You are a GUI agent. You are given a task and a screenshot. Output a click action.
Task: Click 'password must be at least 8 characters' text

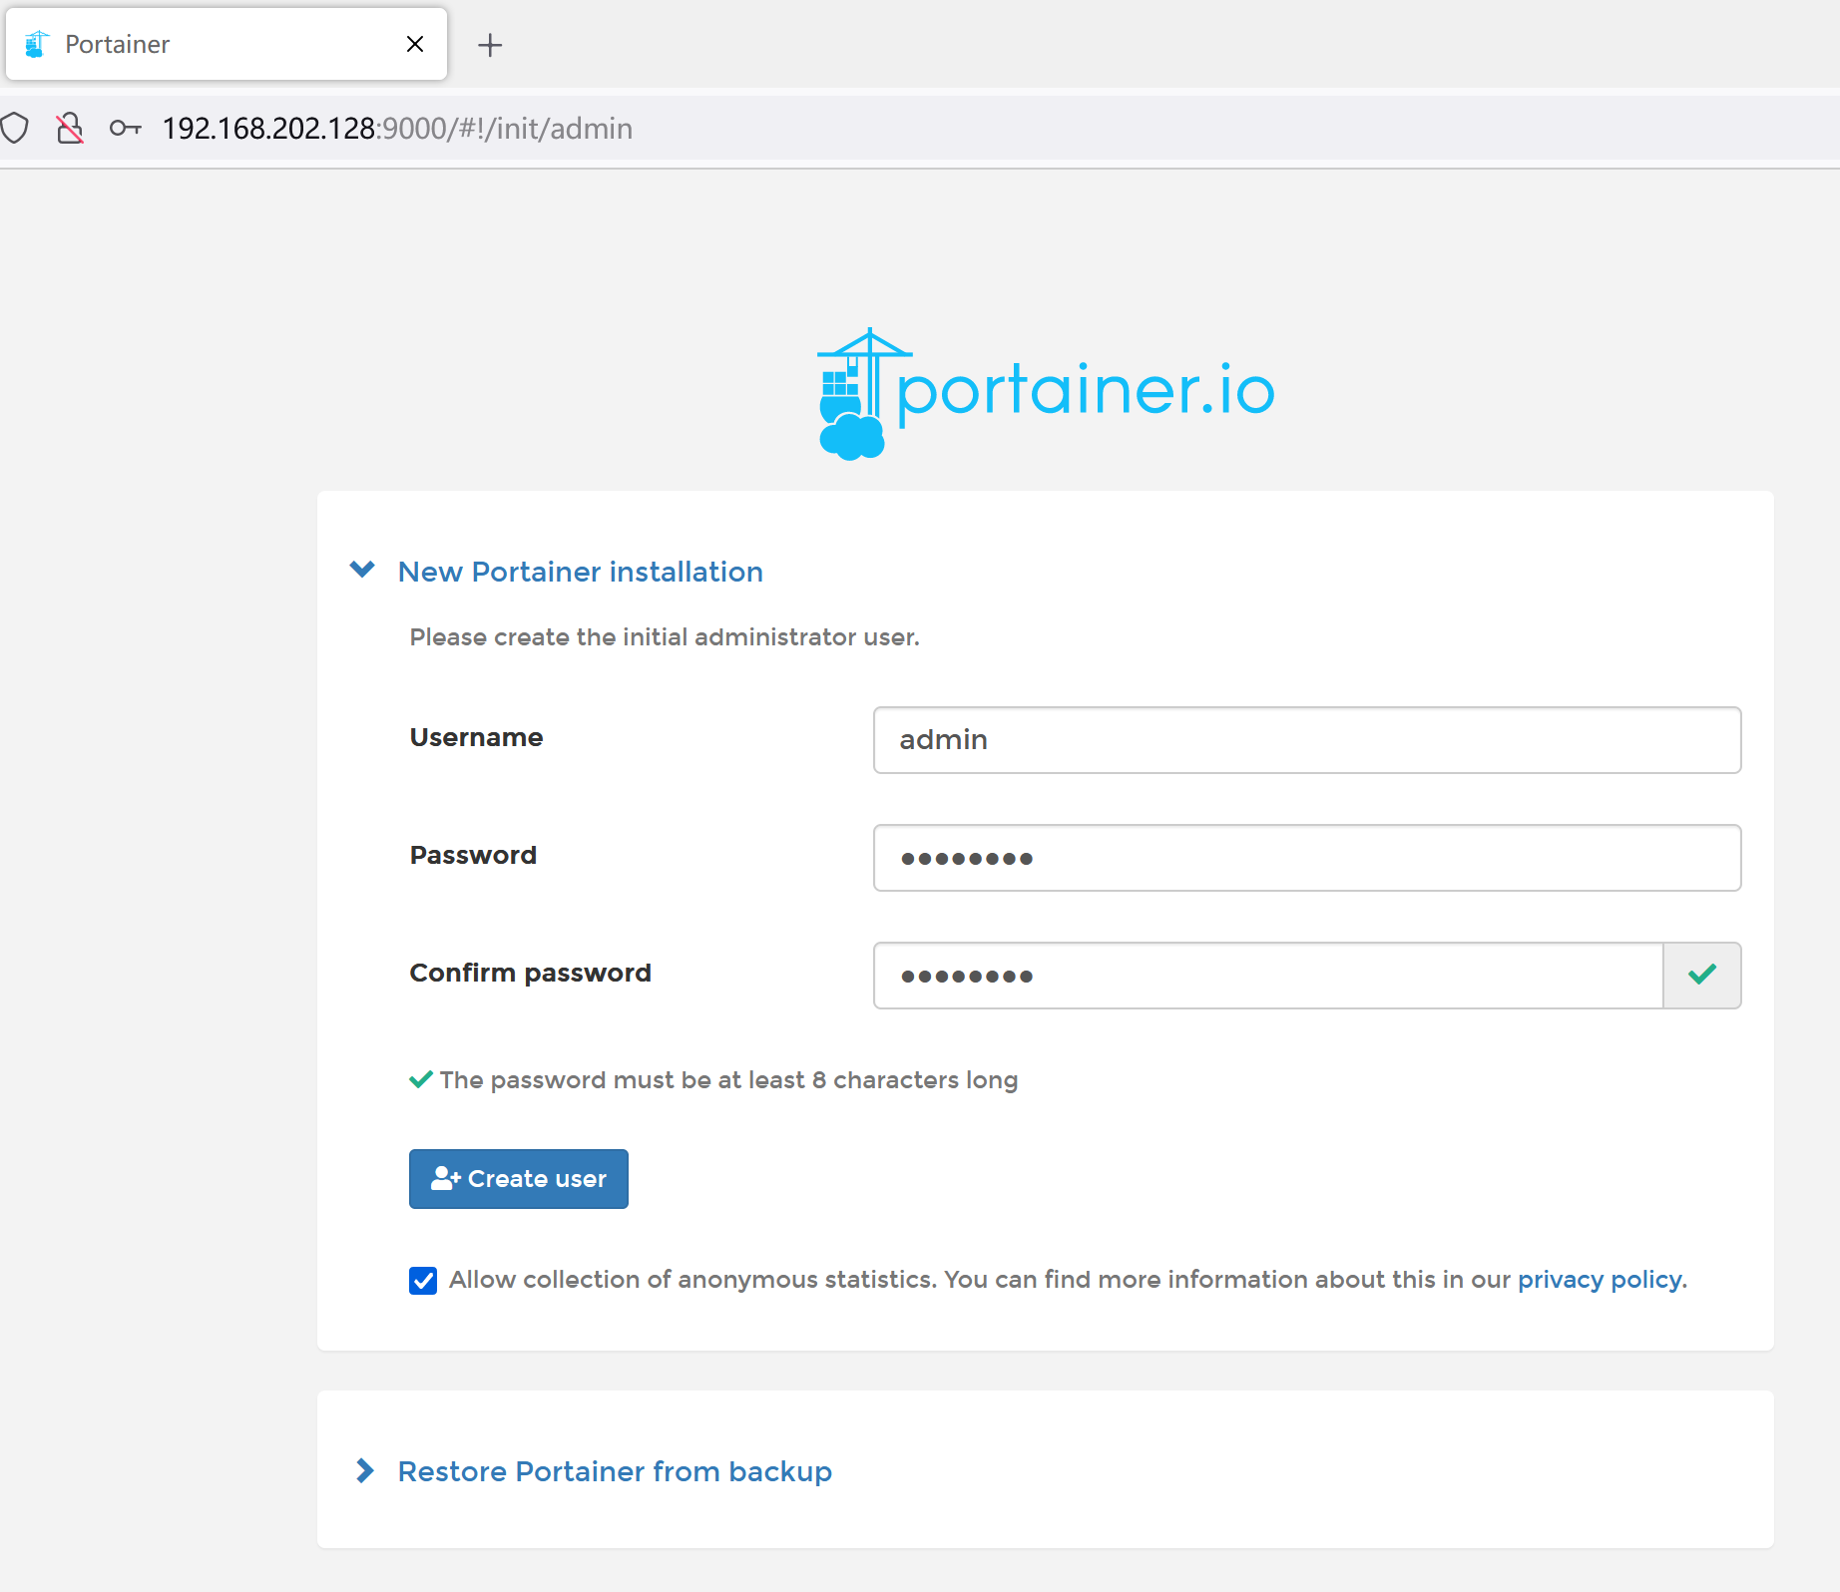click(728, 1080)
